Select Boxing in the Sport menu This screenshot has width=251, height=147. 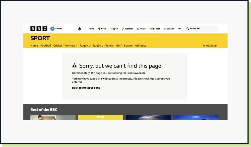[x=128, y=46]
